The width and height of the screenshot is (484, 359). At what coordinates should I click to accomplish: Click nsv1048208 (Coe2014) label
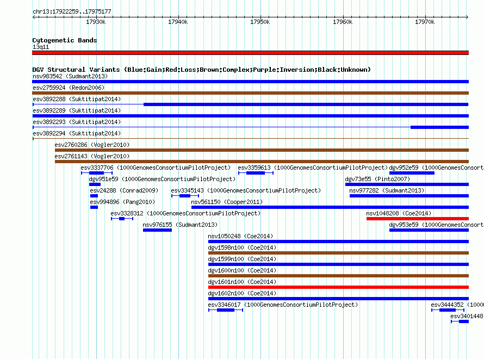click(x=399, y=213)
